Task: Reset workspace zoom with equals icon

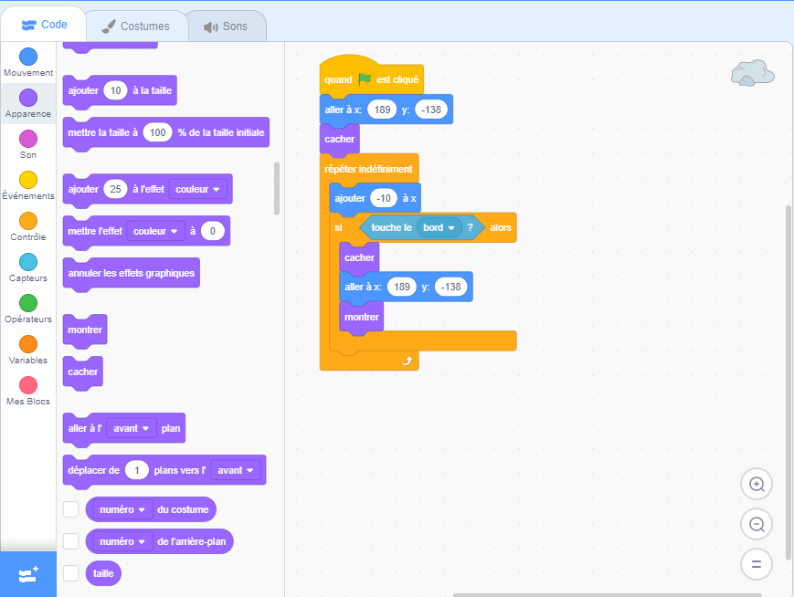Action: pos(756,564)
